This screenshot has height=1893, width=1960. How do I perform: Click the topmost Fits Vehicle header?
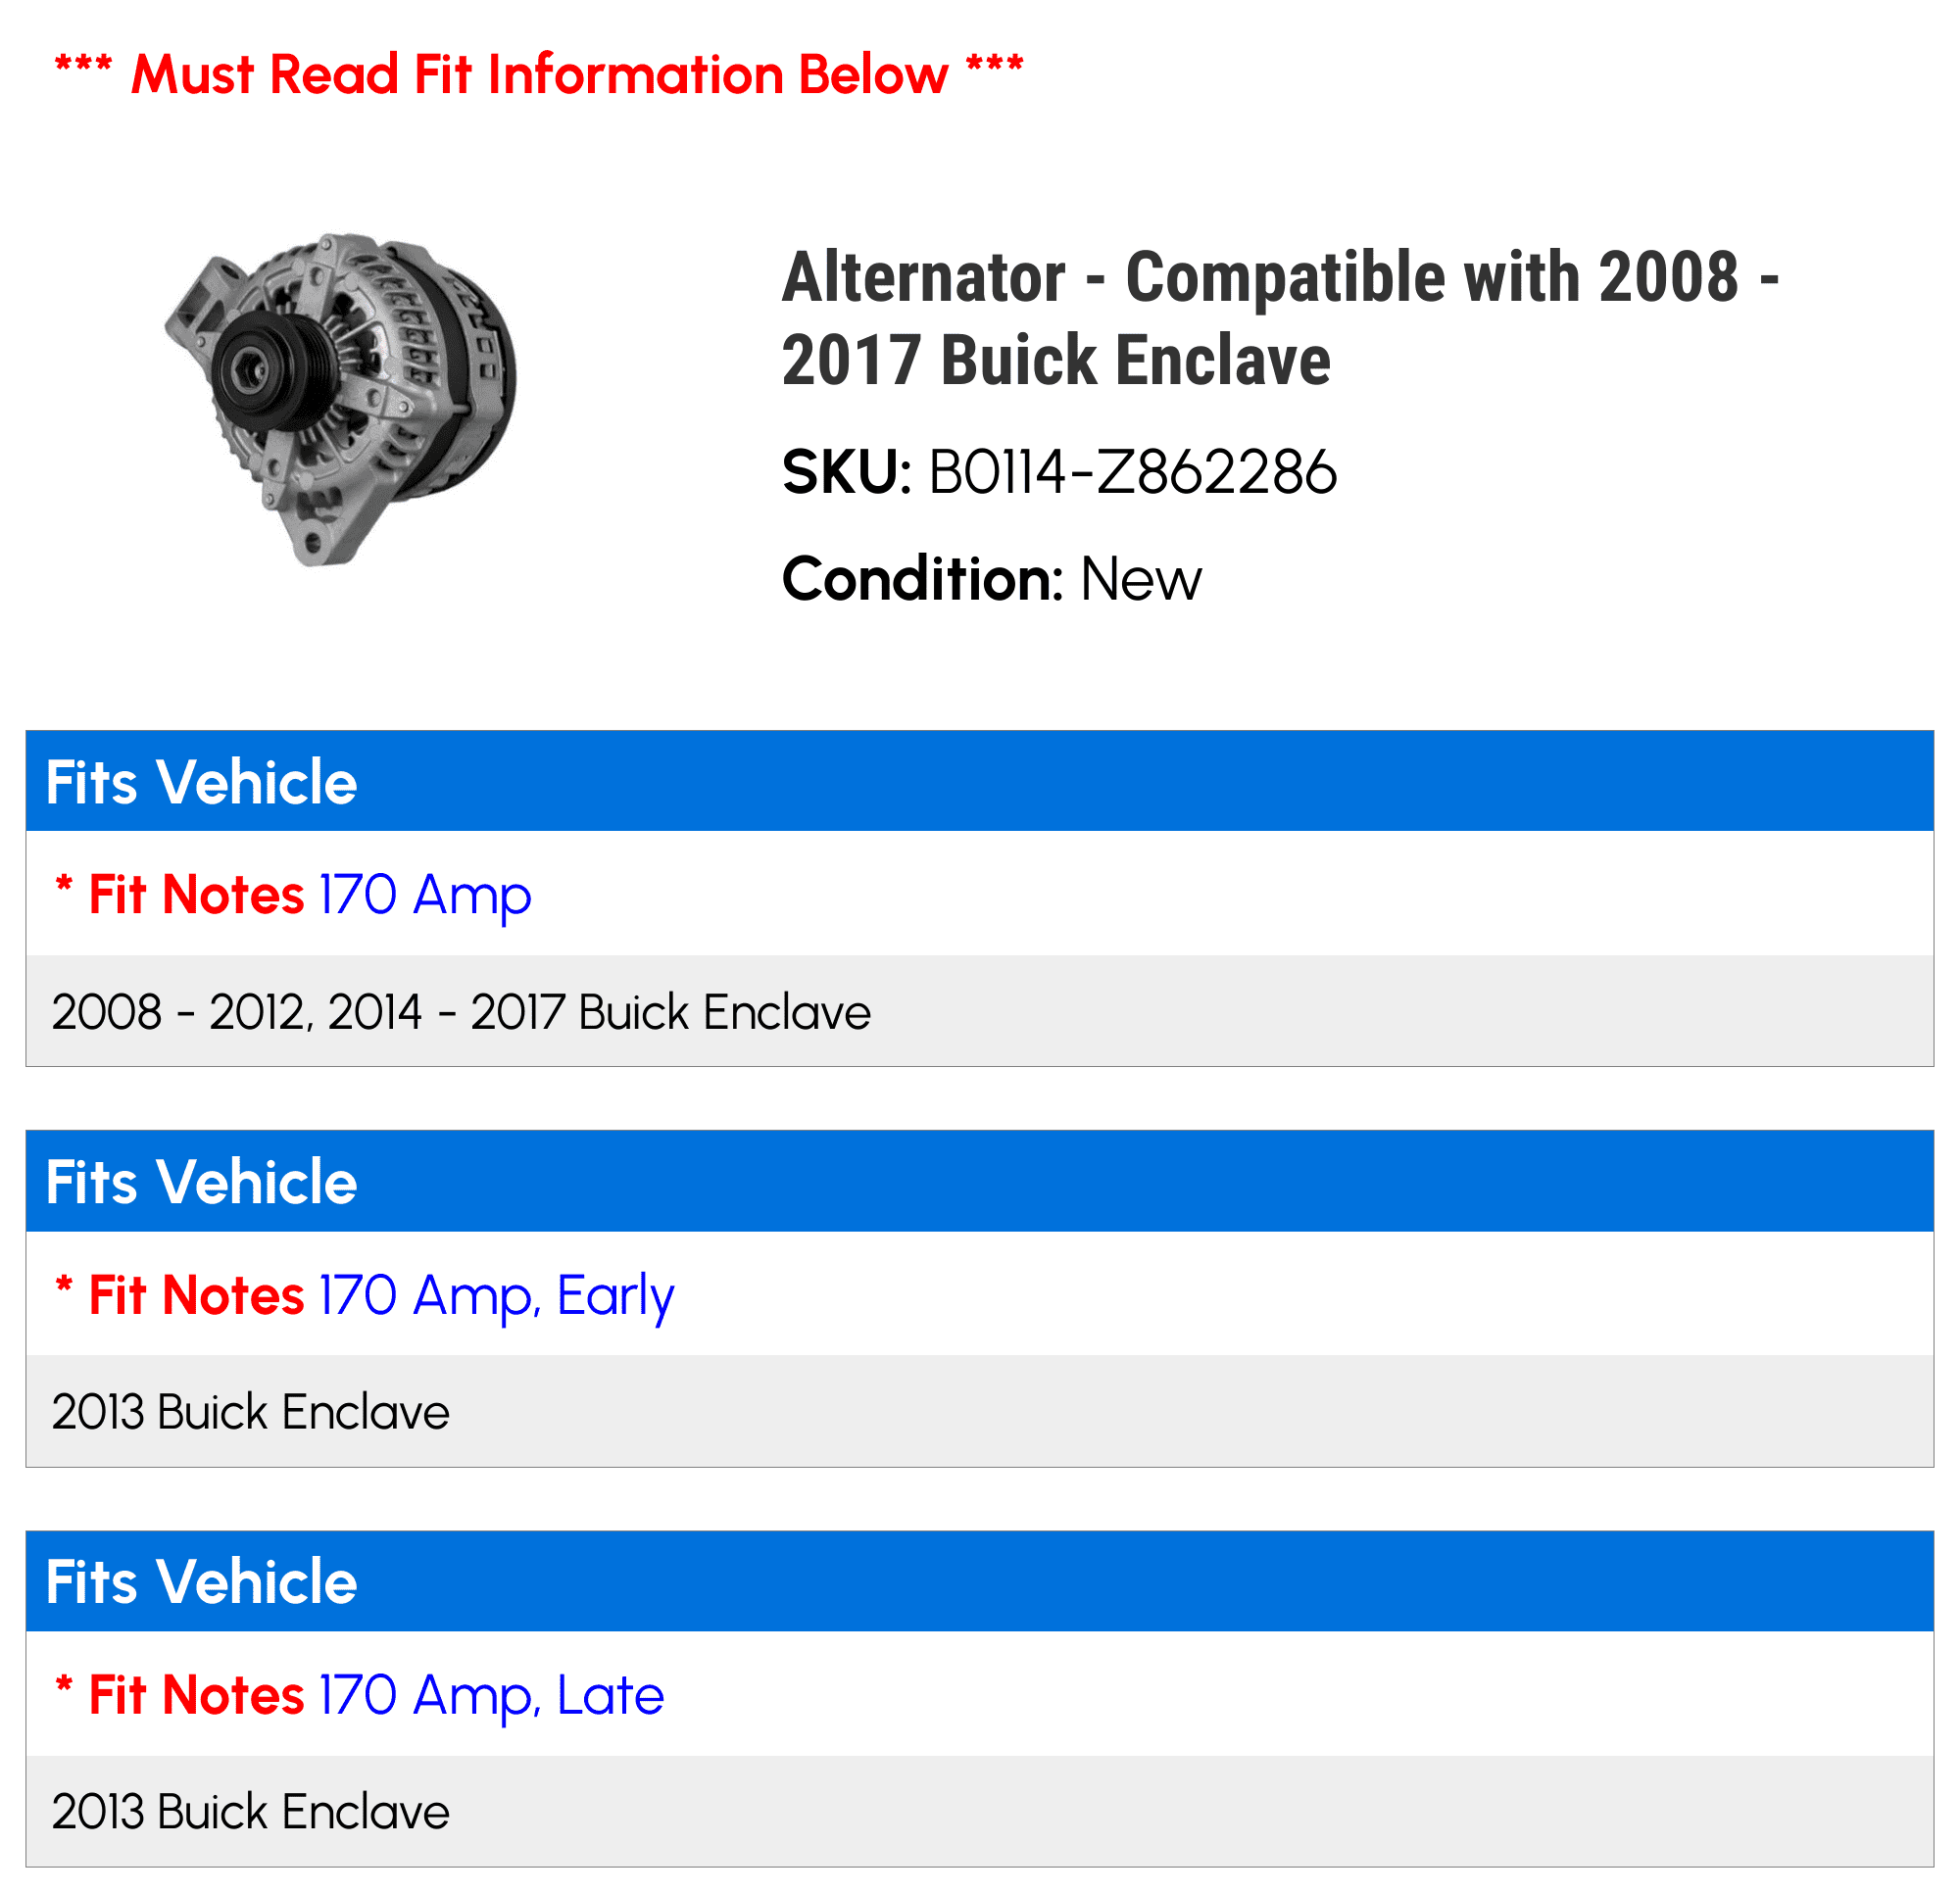201,782
